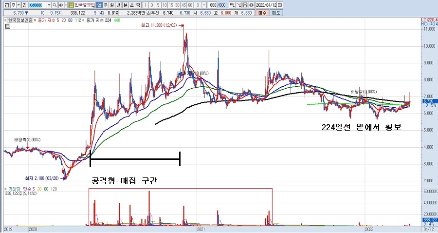The height and width of the screenshot is (233, 438).
Task: Select the 45 interval button
Action: point(183,5)
